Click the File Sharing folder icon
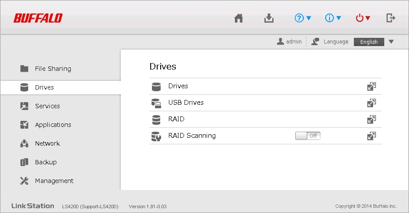The image size is (409, 213). click(24, 69)
